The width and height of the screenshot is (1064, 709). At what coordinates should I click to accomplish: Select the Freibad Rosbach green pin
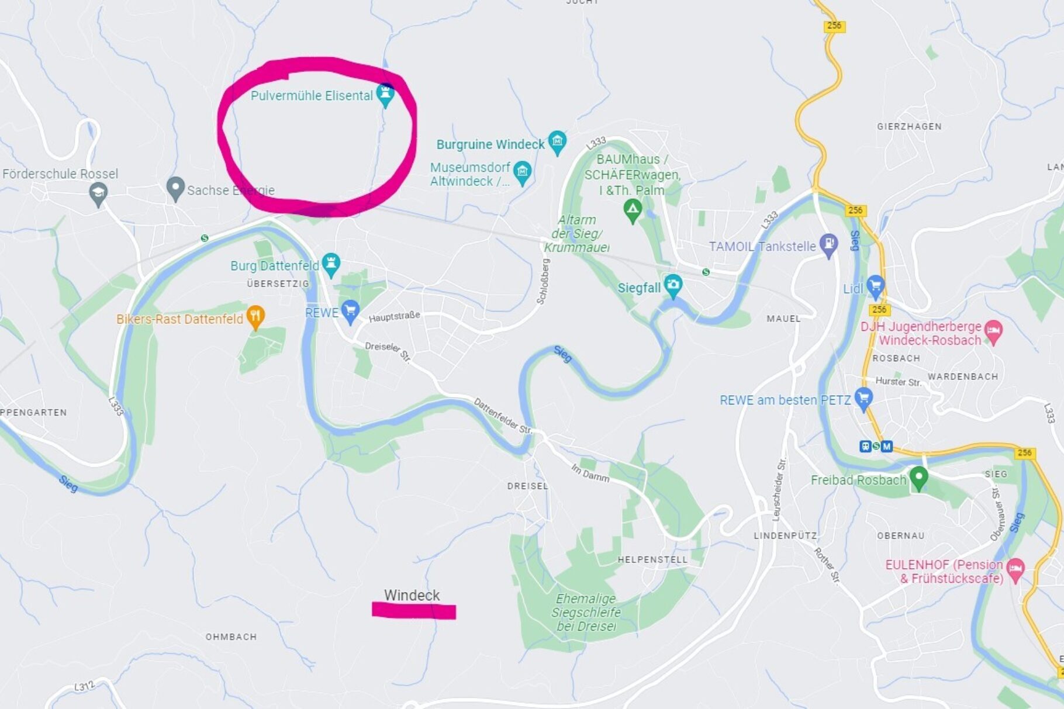coord(919,479)
